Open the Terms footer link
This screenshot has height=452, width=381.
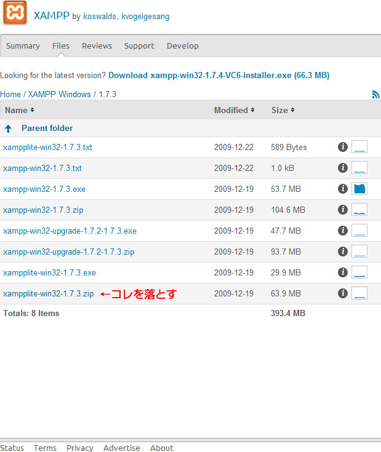45,448
